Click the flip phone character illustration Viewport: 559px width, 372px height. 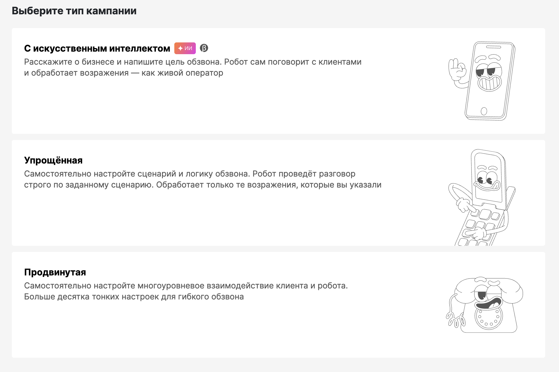click(482, 197)
